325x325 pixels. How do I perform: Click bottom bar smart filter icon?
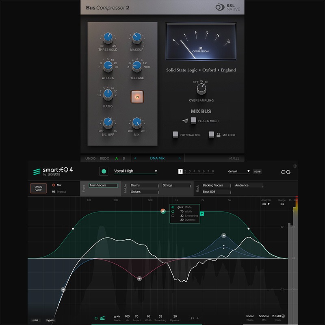click(102, 318)
